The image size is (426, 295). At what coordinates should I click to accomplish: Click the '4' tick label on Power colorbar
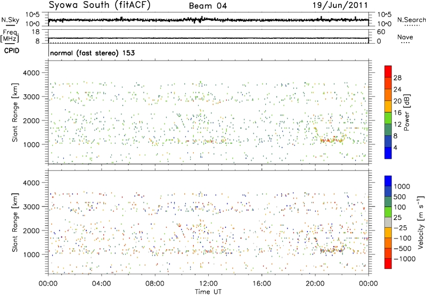click(396, 148)
